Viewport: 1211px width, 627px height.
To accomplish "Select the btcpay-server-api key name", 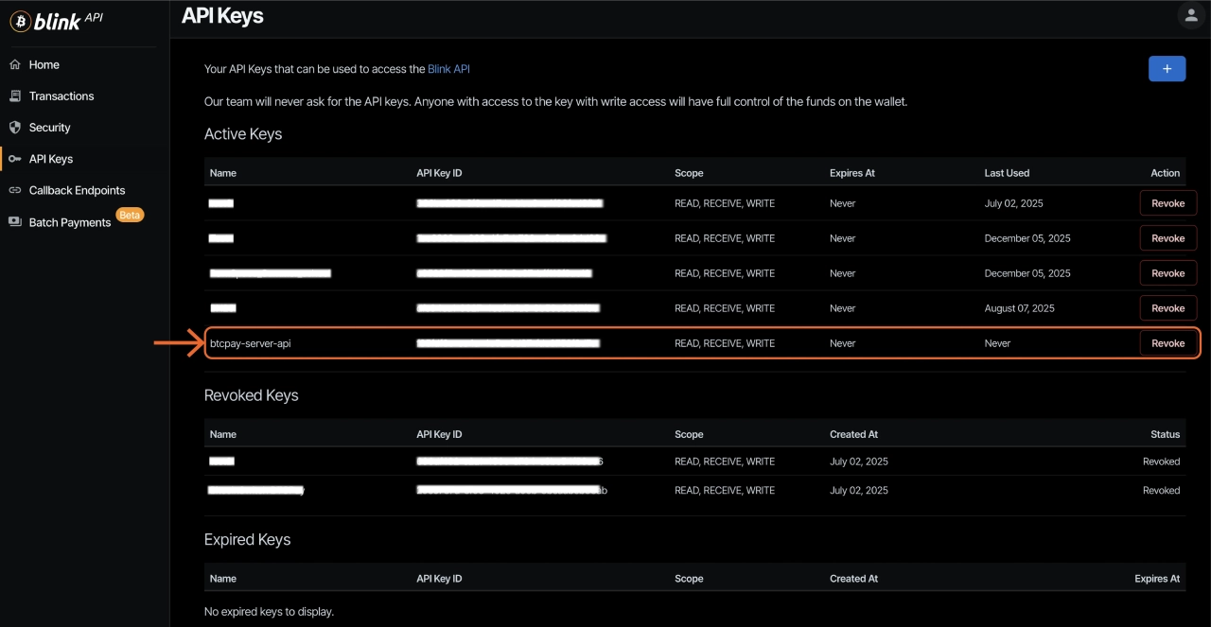I will point(250,343).
